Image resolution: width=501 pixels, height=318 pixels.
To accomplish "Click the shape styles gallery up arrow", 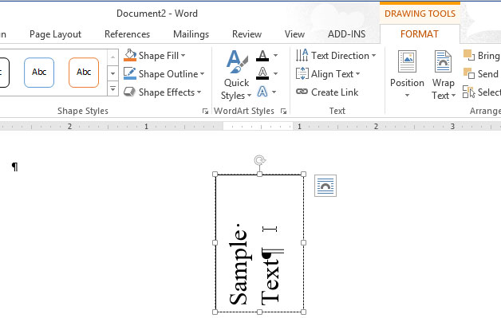I will coord(112,57).
